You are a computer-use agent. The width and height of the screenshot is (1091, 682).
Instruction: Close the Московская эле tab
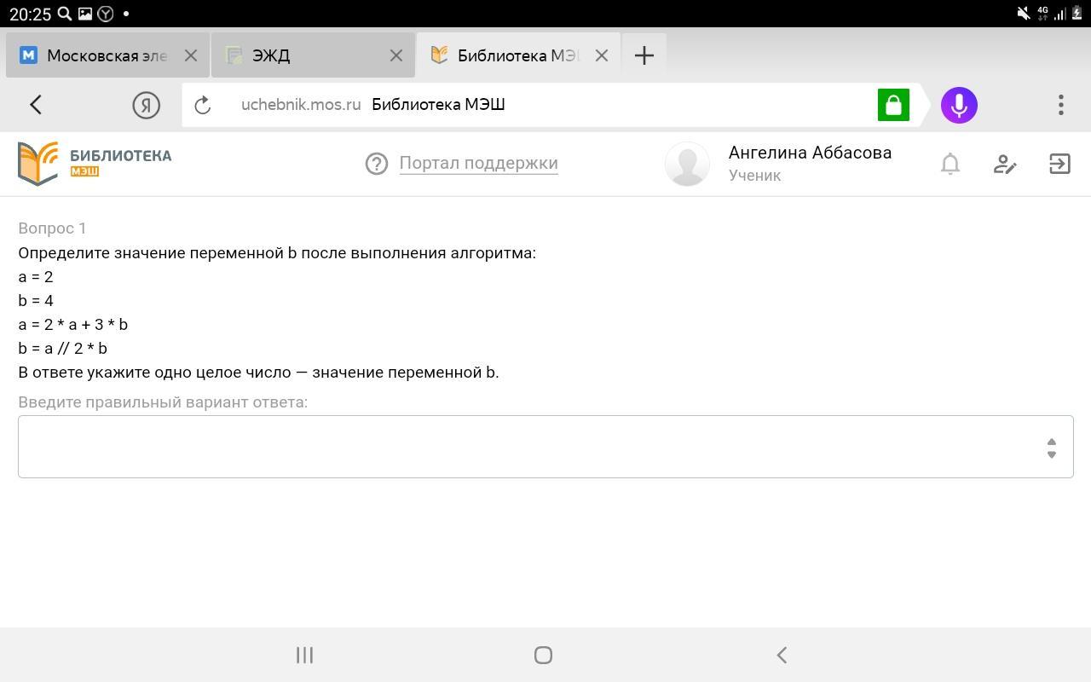coord(191,55)
